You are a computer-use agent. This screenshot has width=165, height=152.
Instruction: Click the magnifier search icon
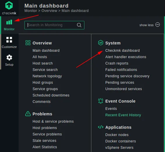(x=79, y=25)
